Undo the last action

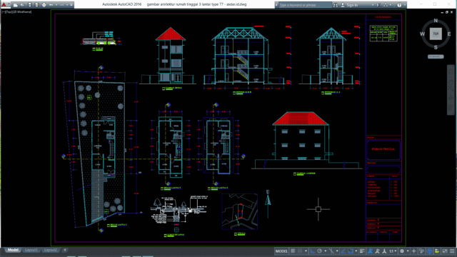pyautogui.click(x=51, y=5)
